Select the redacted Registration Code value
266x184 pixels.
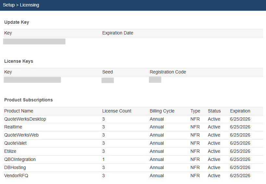pos(155,80)
